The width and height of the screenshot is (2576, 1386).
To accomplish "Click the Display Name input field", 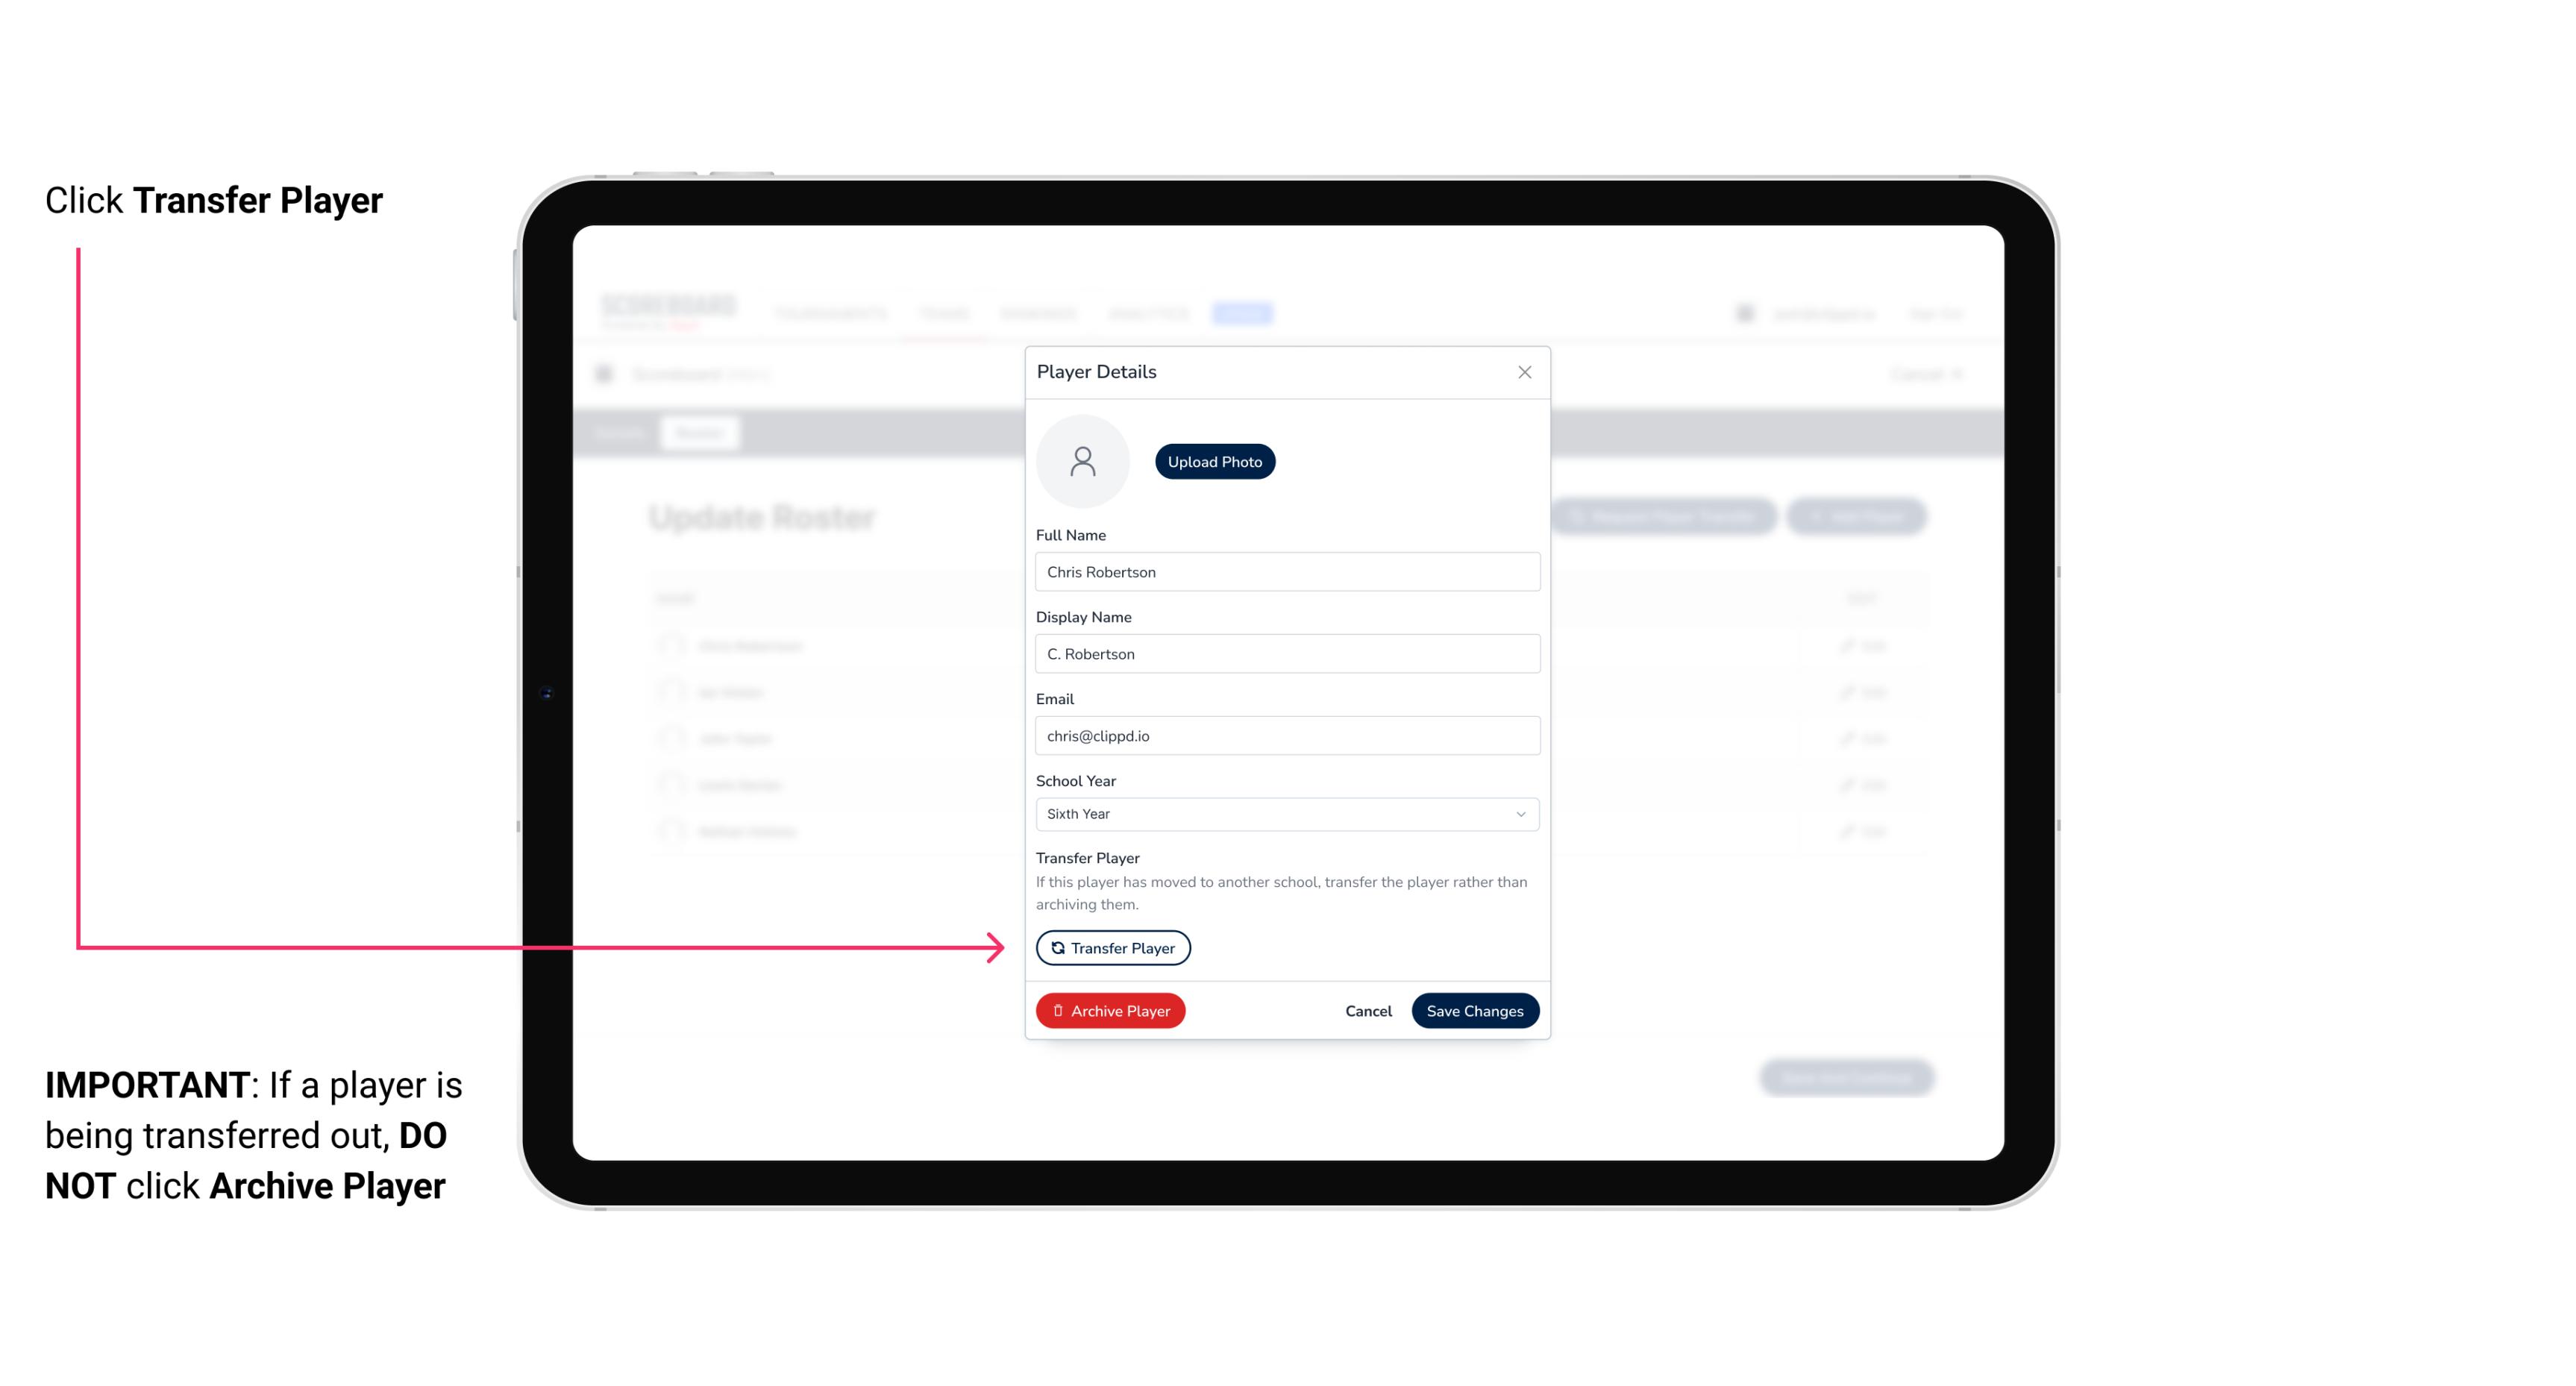I will (1285, 653).
